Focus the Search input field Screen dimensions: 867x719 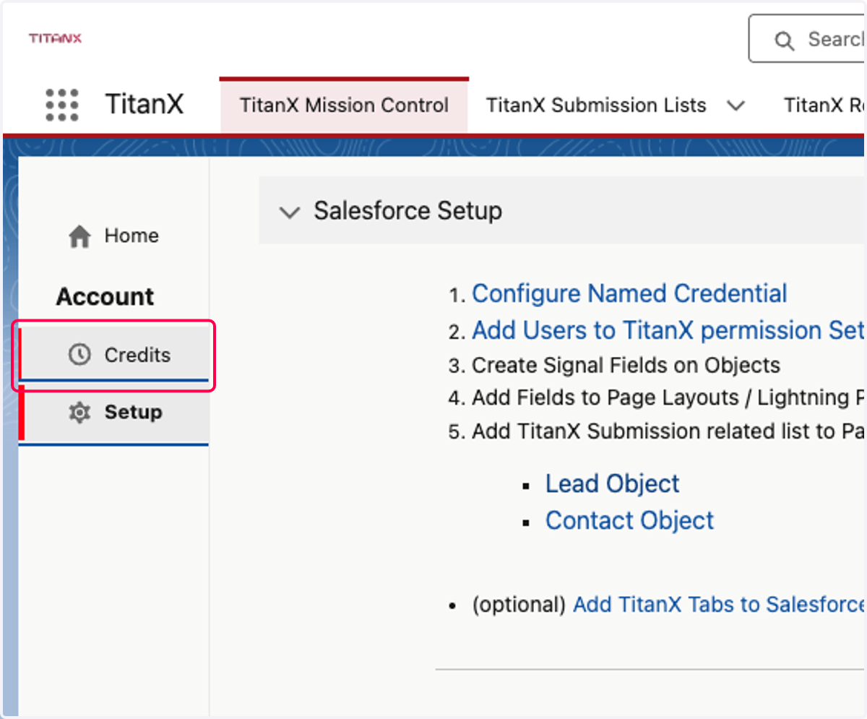point(807,39)
